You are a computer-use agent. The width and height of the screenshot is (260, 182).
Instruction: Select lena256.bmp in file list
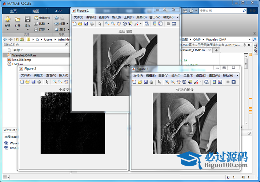tap(21, 60)
